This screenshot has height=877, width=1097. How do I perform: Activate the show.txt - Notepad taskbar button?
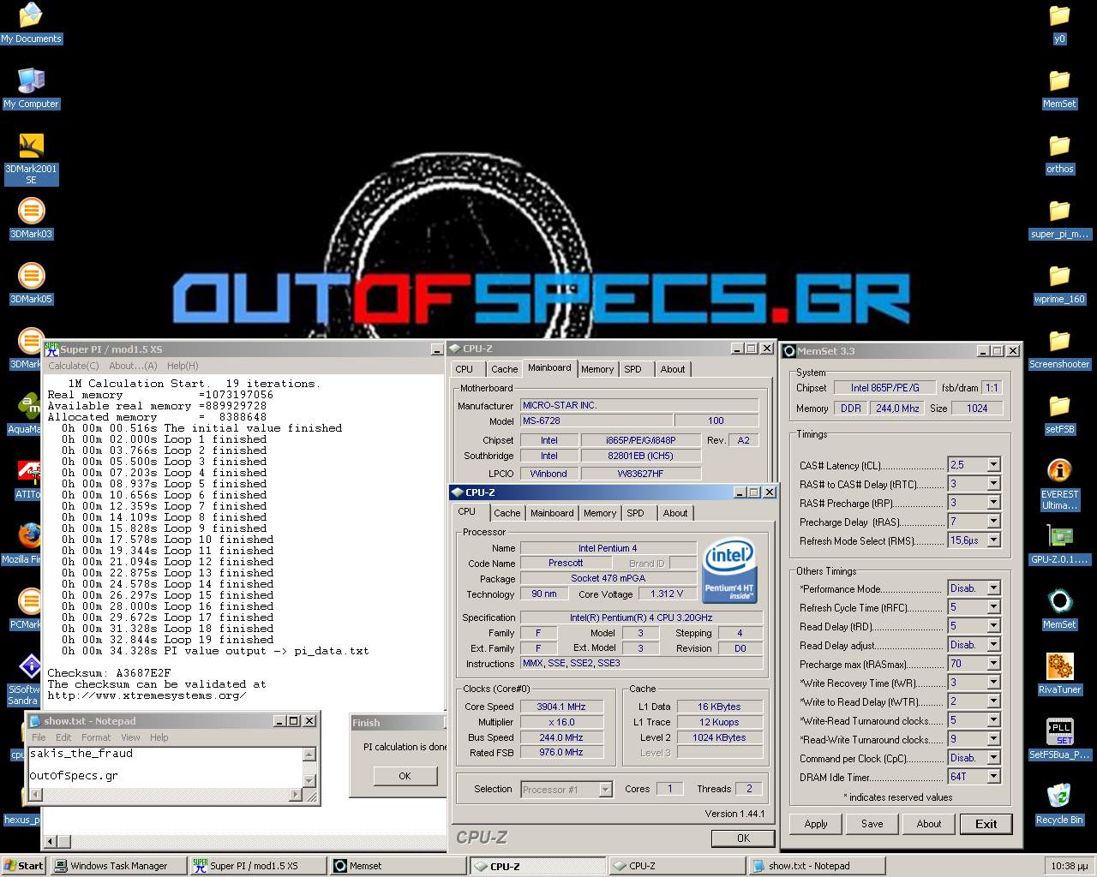tap(817, 866)
